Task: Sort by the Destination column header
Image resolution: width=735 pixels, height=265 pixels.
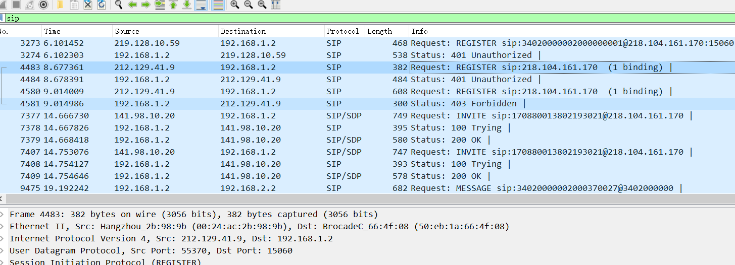Action: (271, 31)
